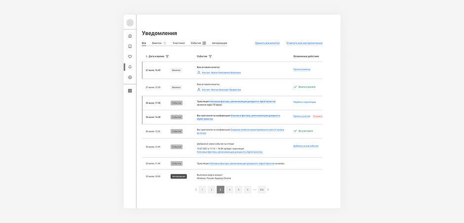The height and width of the screenshot is (223, 464).
Task: Click Отметить все как прочитанное
Action: [304, 43]
